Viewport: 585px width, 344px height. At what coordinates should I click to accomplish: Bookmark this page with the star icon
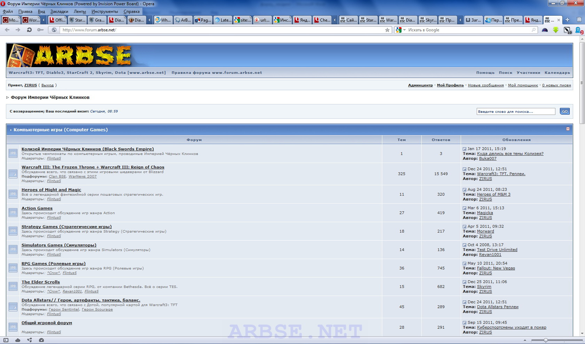click(x=387, y=30)
